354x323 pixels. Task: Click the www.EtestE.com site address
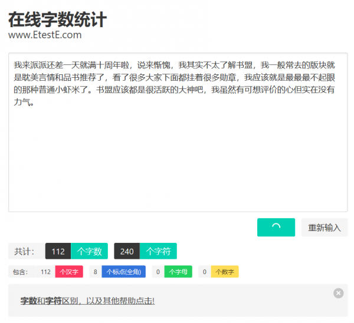45,35
